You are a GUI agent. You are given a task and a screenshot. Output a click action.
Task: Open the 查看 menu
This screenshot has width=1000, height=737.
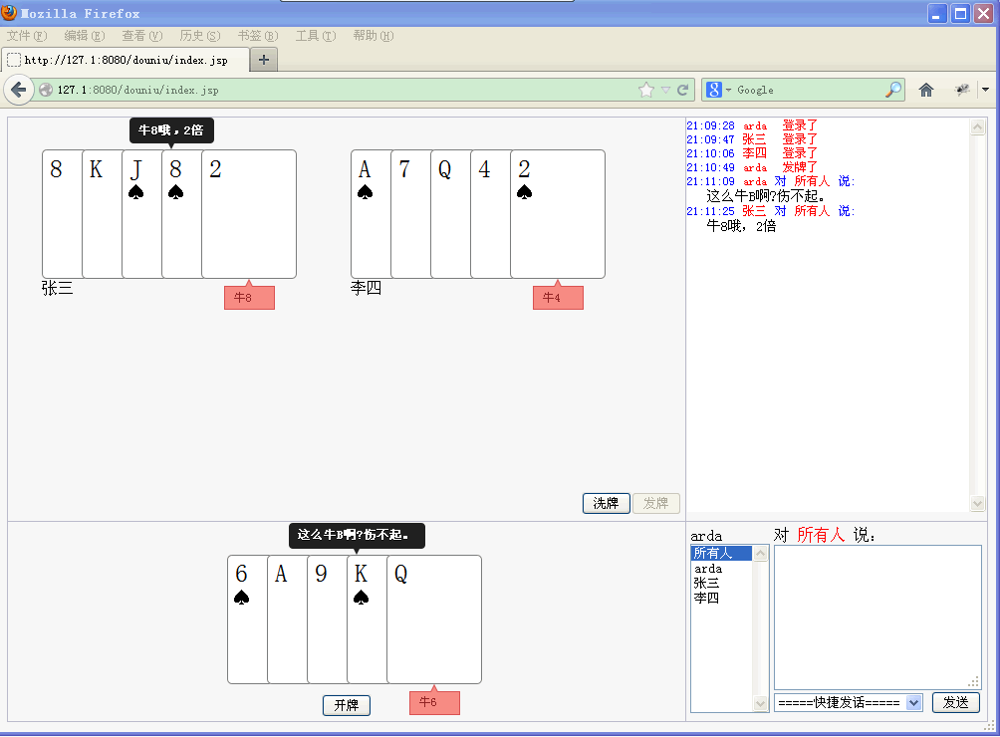(142, 36)
